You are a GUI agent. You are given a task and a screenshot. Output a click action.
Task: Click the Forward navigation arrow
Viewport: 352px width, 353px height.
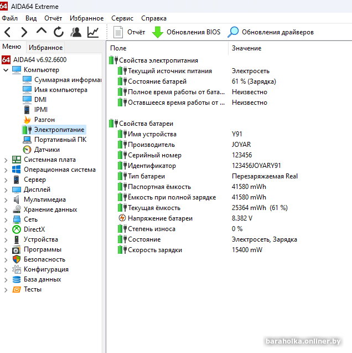pos(24,32)
